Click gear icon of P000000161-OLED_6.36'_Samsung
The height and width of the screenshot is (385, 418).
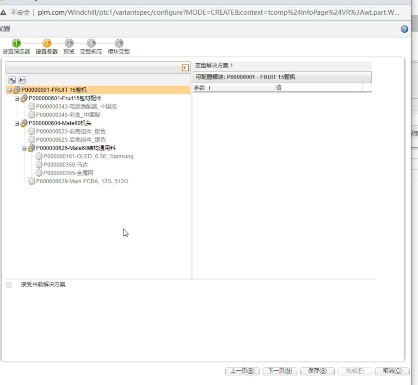tap(39, 156)
